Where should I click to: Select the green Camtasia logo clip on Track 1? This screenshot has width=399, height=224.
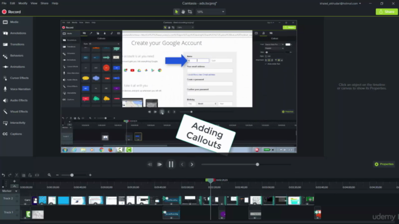click(28, 215)
